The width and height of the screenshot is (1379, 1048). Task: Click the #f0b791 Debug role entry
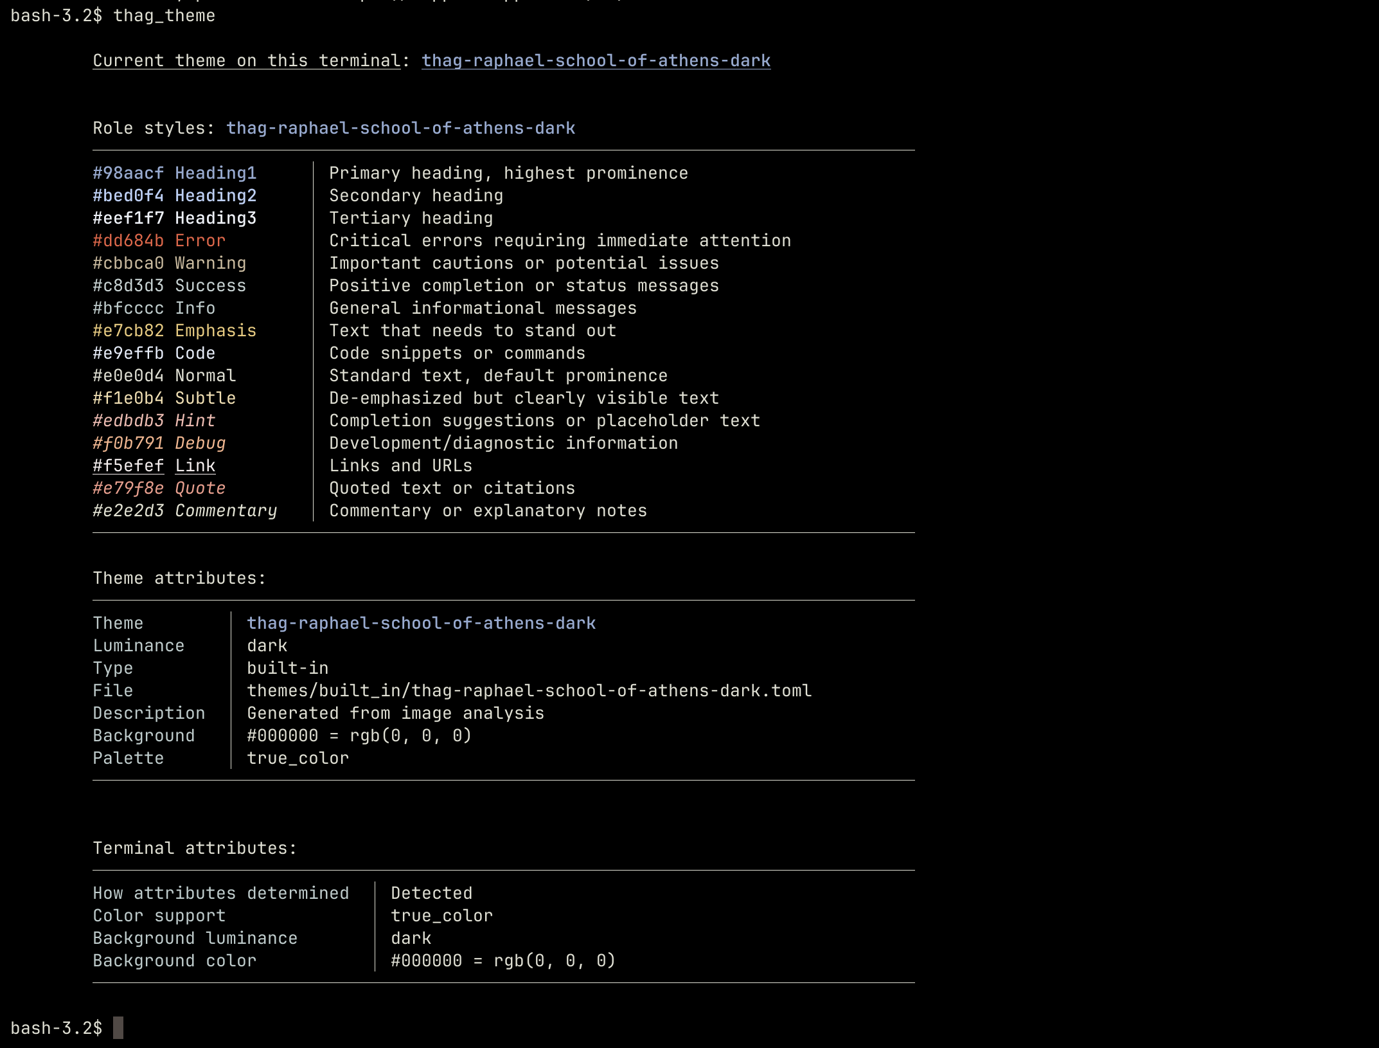click(x=159, y=443)
